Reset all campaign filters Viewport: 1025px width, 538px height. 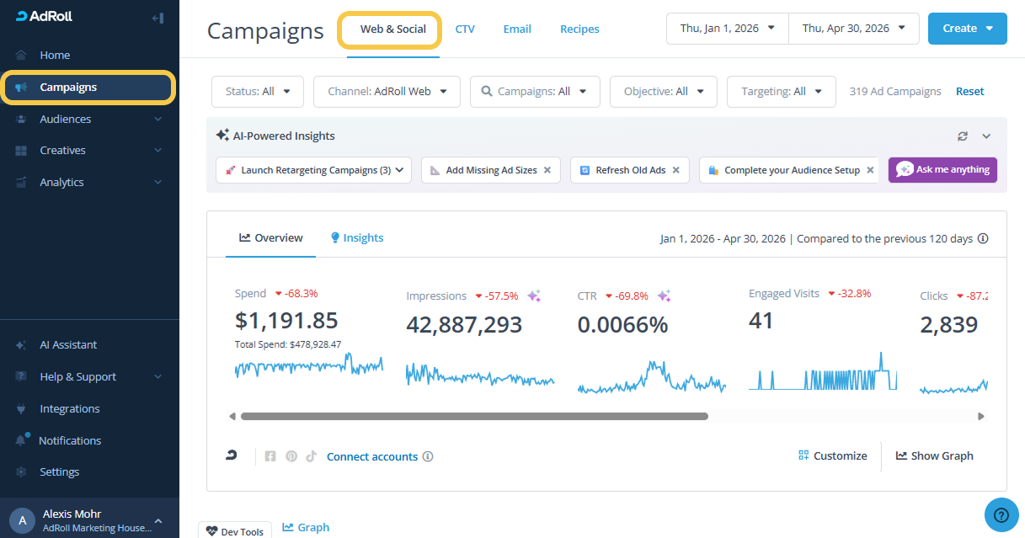(969, 92)
